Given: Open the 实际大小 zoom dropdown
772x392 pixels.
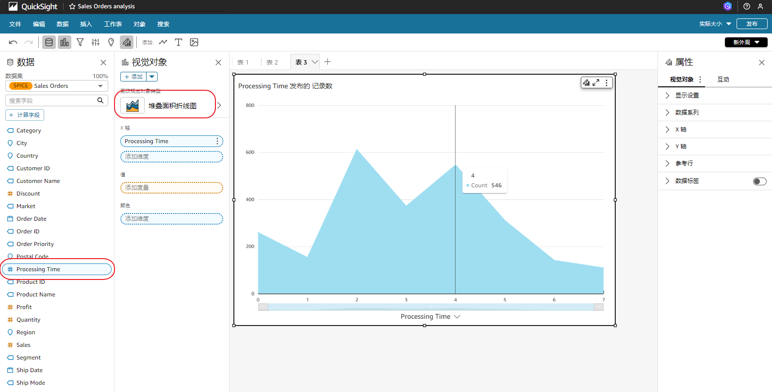Looking at the screenshot, I should [x=715, y=24].
